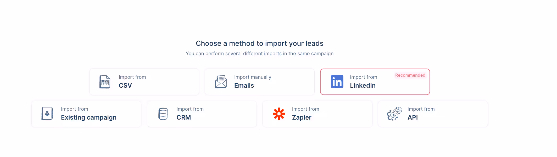
Task: Click the orange Zapier asterisk logo
Action: (x=279, y=114)
